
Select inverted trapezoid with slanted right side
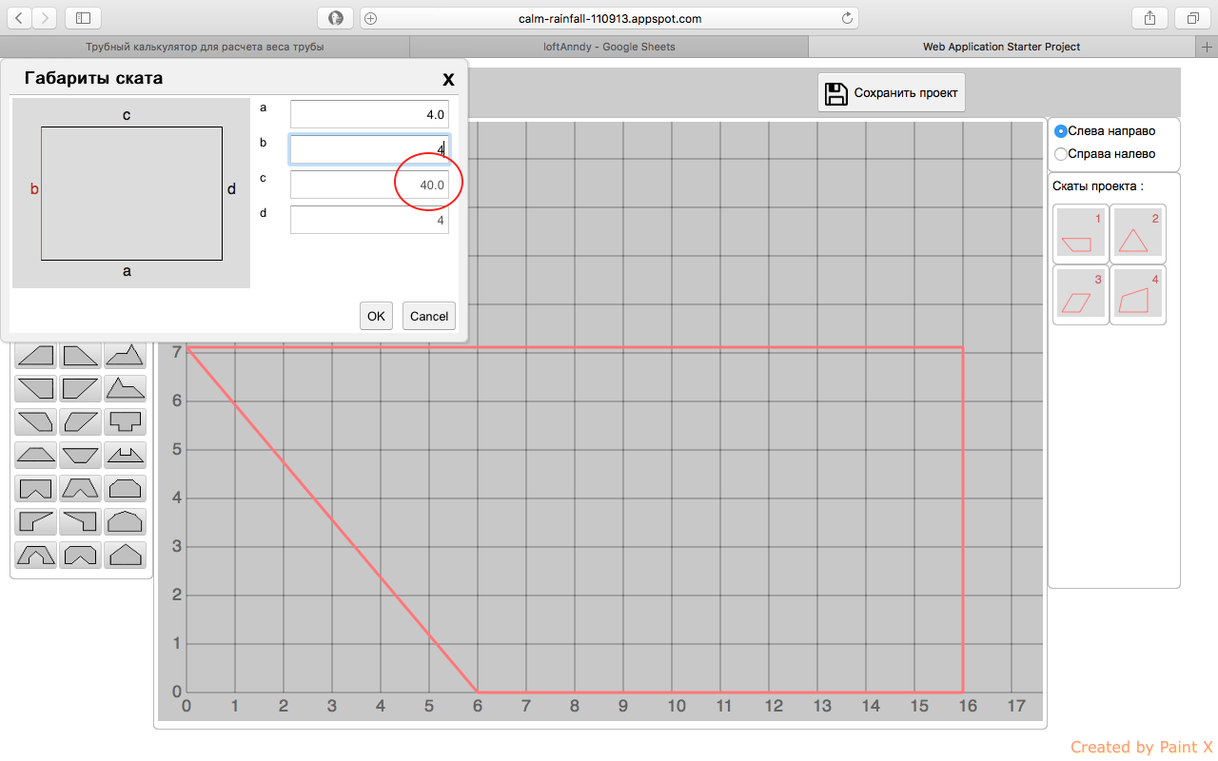click(80, 388)
